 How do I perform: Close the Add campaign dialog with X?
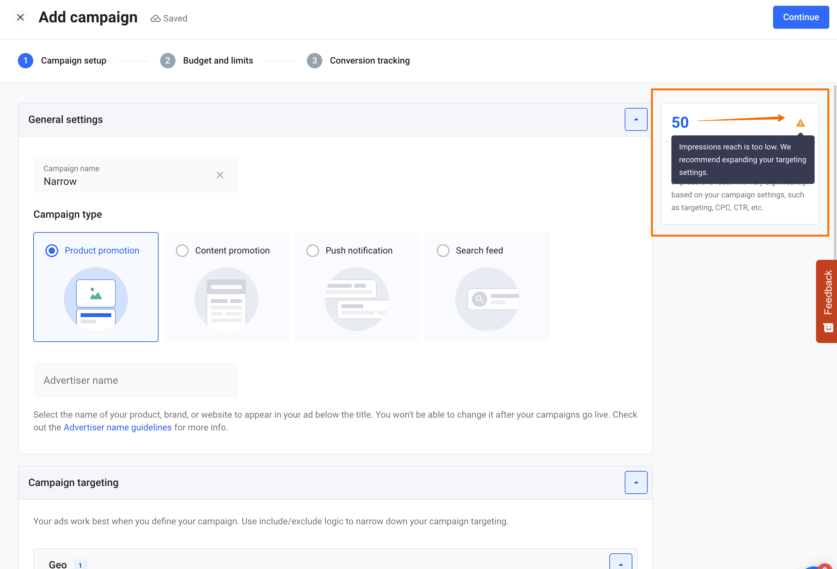point(20,17)
